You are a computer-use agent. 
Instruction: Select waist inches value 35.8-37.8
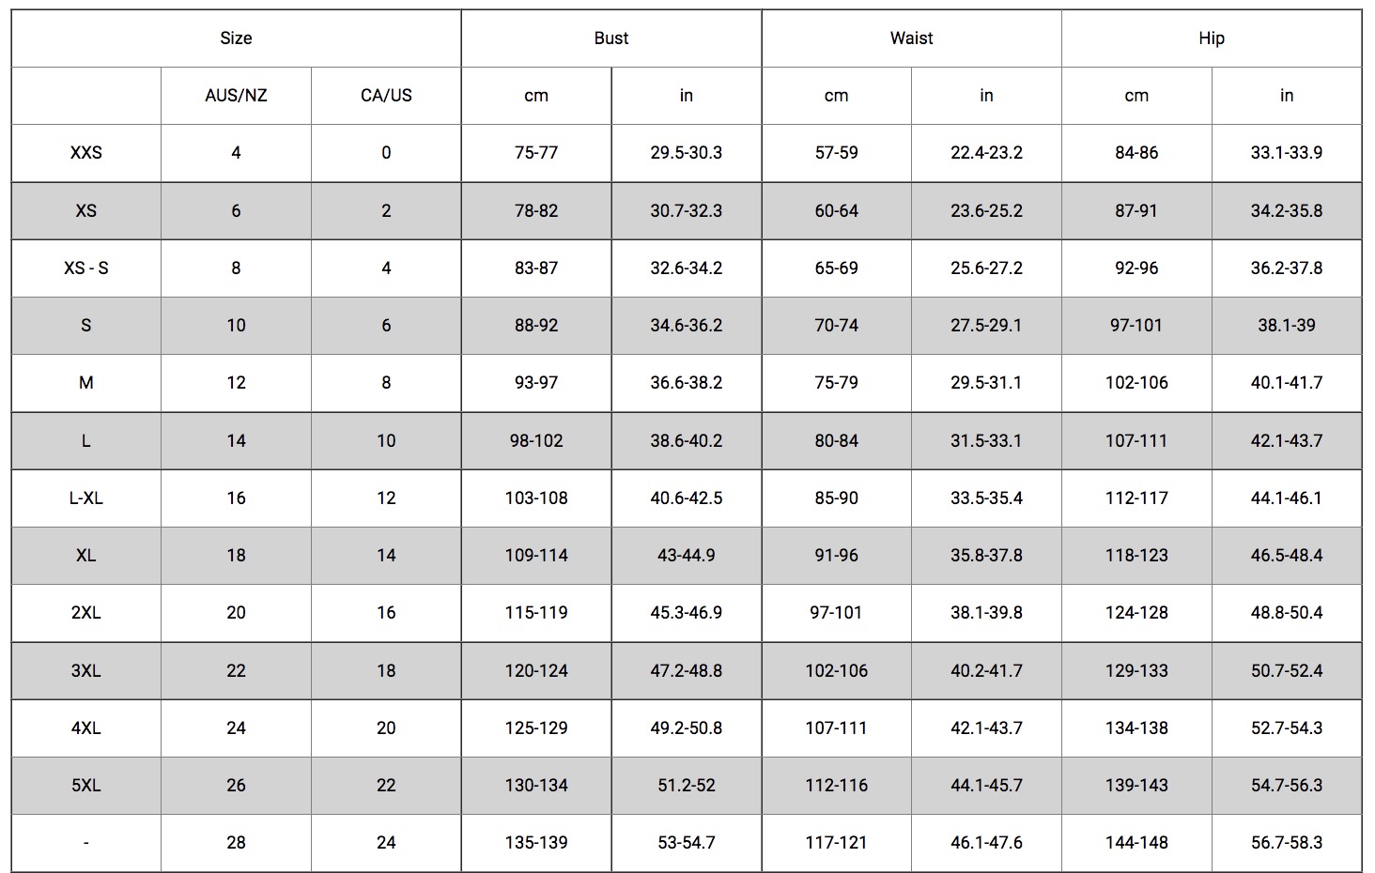pyautogui.click(x=986, y=556)
